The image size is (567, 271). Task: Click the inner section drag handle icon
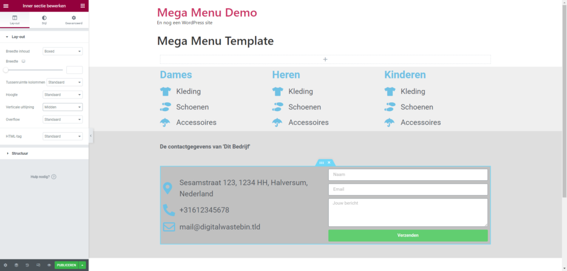pyautogui.click(x=322, y=163)
